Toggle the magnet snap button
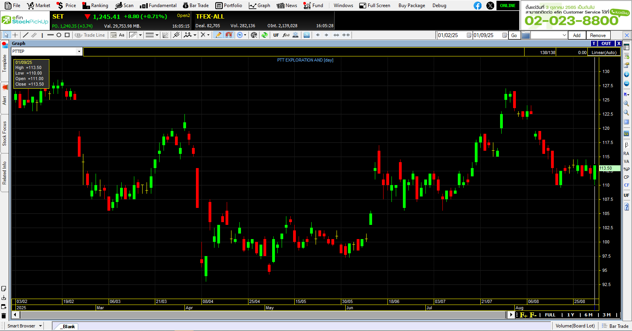 [x=229, y=35]
